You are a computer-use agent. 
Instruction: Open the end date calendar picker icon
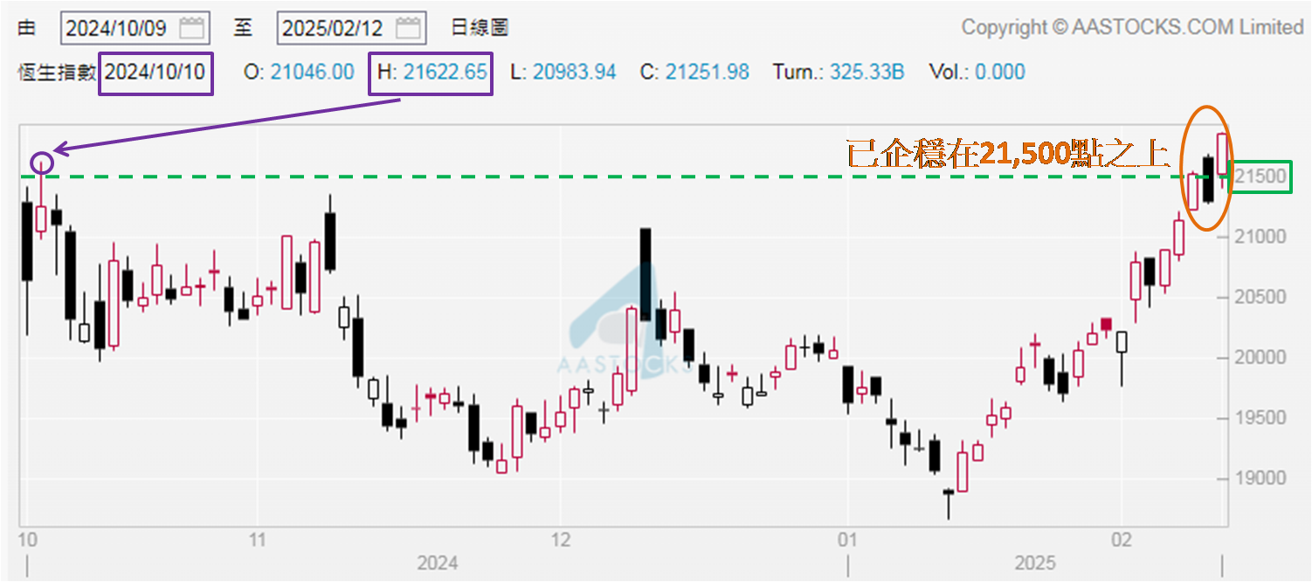point(408,28)
